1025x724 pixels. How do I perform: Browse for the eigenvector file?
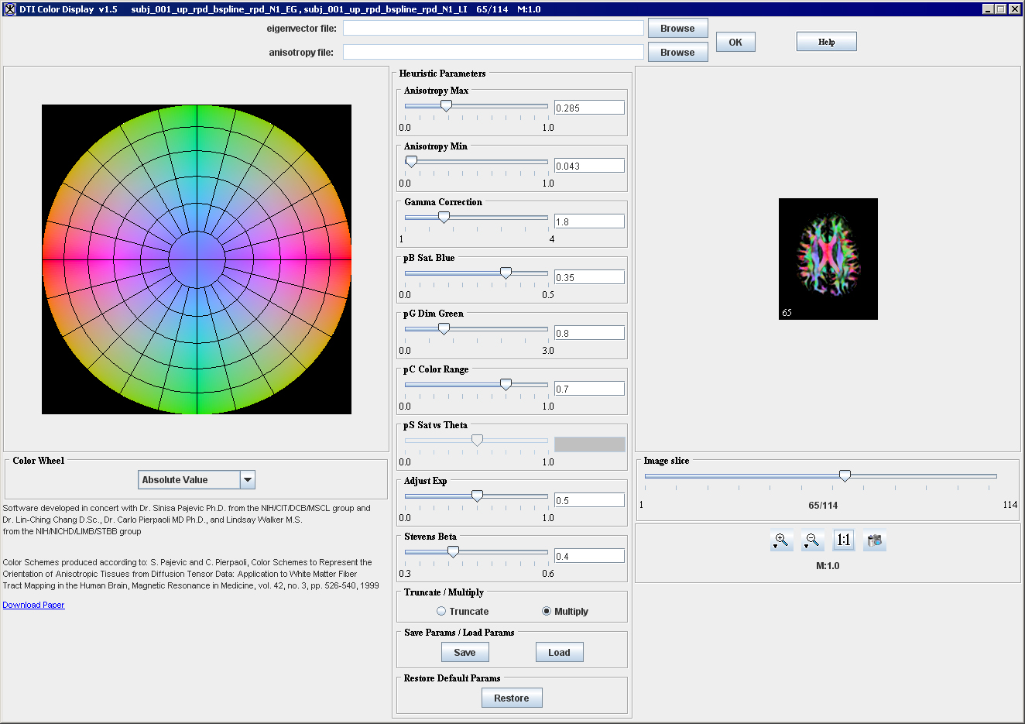pyautogui.click(x=677, y=29)
